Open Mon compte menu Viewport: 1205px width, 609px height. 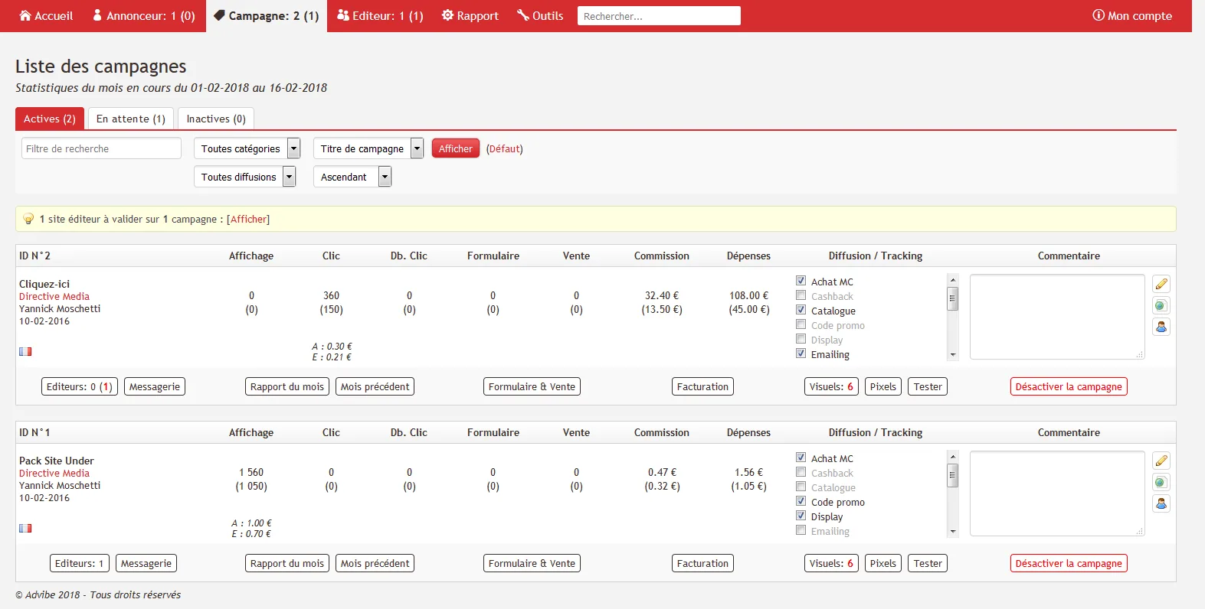point(1132,16)
